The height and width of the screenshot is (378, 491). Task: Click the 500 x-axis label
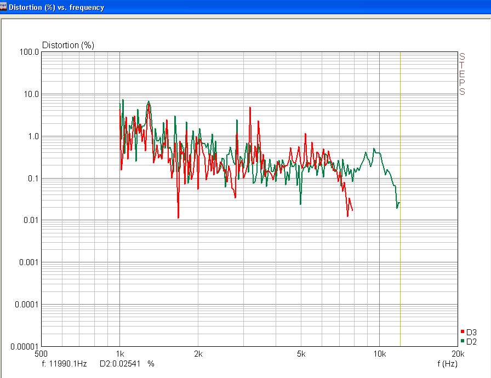point(41,354)
